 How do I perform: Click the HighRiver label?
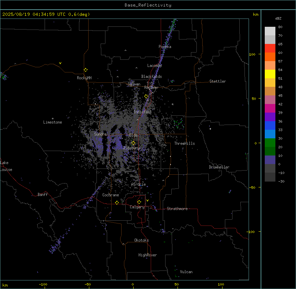[148, 255]
